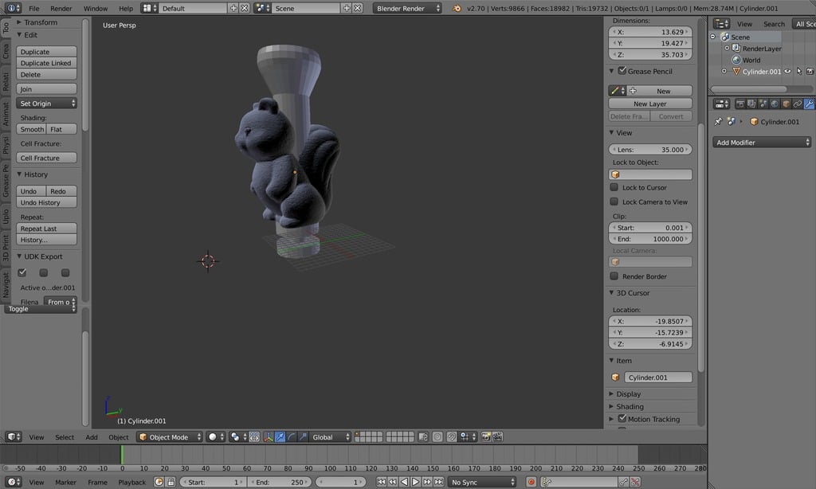The image size is (816, 489).
Task: Click the Lens value slider
Action: pos(650,149)
